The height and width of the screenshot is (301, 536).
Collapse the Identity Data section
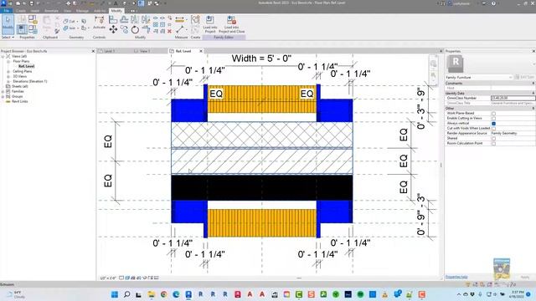[533, 93]
